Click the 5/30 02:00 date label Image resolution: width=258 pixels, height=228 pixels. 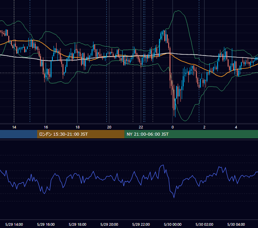point(205,224)
